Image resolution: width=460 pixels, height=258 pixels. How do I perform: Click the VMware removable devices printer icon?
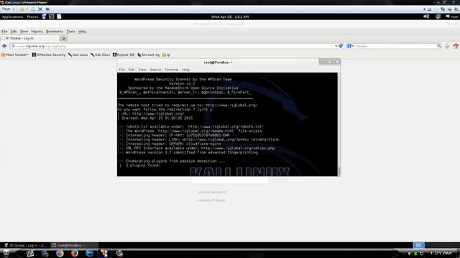click(449, 9)
